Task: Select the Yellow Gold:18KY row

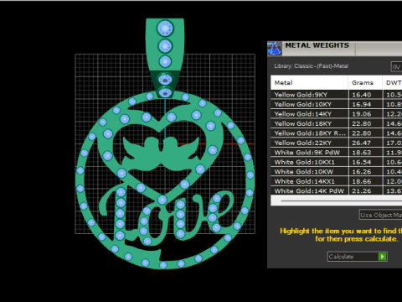Action: pos(336,123)
